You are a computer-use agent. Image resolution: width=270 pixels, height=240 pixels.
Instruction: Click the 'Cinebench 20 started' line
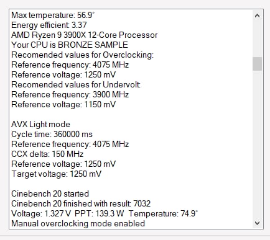pos(50,193)
